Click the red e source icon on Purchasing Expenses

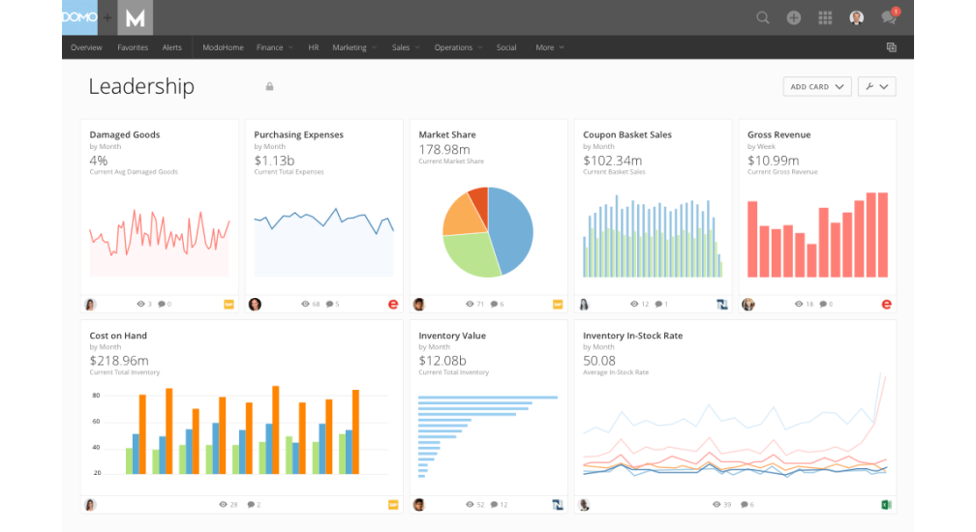[x=393, y=305]
